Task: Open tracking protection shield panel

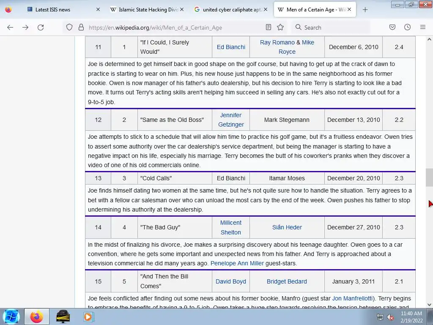Action: coord(69,28)
